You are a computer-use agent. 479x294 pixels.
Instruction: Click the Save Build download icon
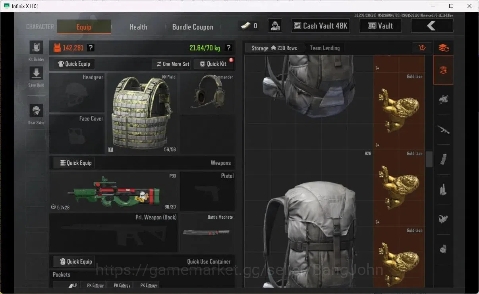[x=36, y=73]
